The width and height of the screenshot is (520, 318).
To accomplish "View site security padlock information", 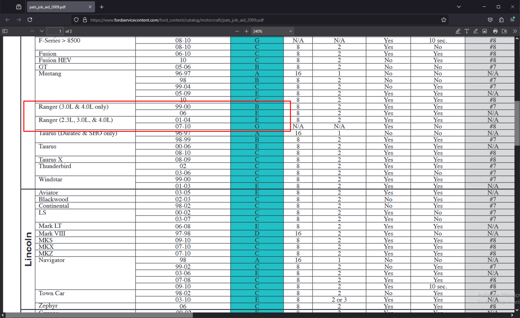I will [84, 20].
